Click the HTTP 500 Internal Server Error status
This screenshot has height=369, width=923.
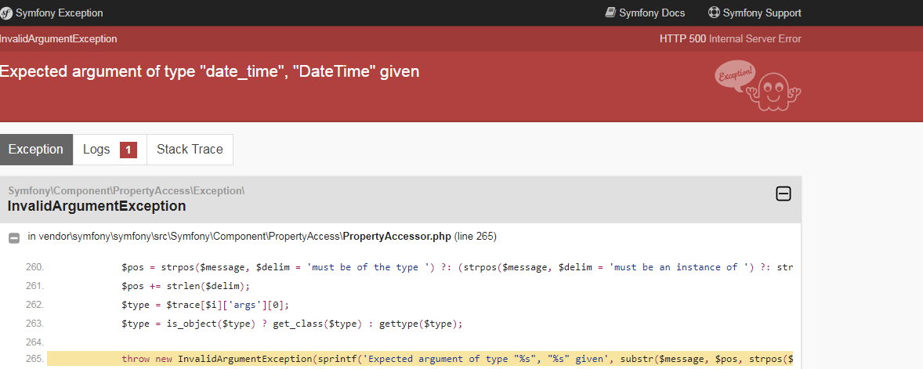pos(730,39)
